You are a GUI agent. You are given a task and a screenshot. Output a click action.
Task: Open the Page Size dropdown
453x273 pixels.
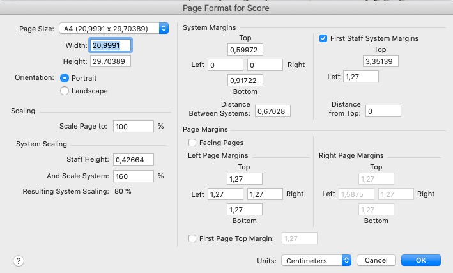(113, 28)
